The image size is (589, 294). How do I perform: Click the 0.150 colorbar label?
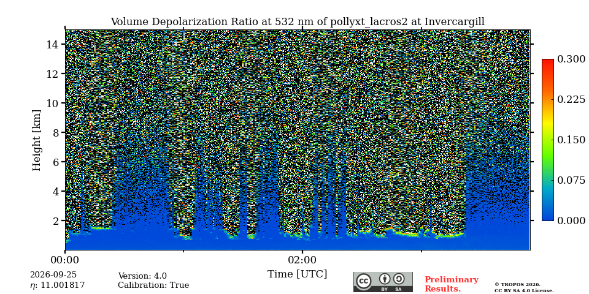coord(571,140)
